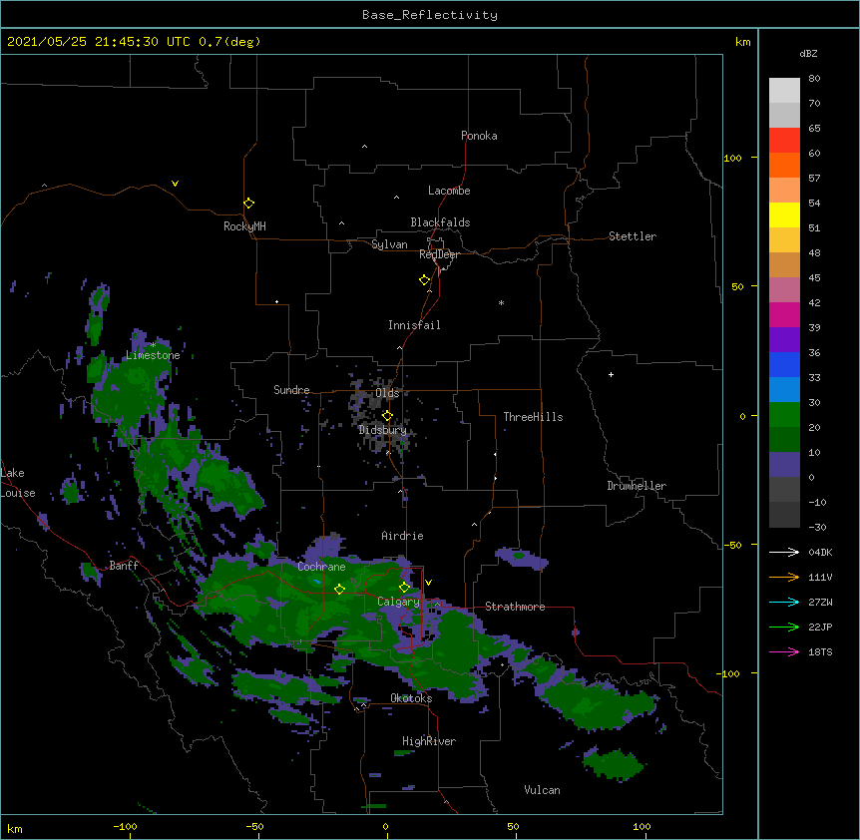Click the -100 tick on bottom axis

click(x=125, y=826)
